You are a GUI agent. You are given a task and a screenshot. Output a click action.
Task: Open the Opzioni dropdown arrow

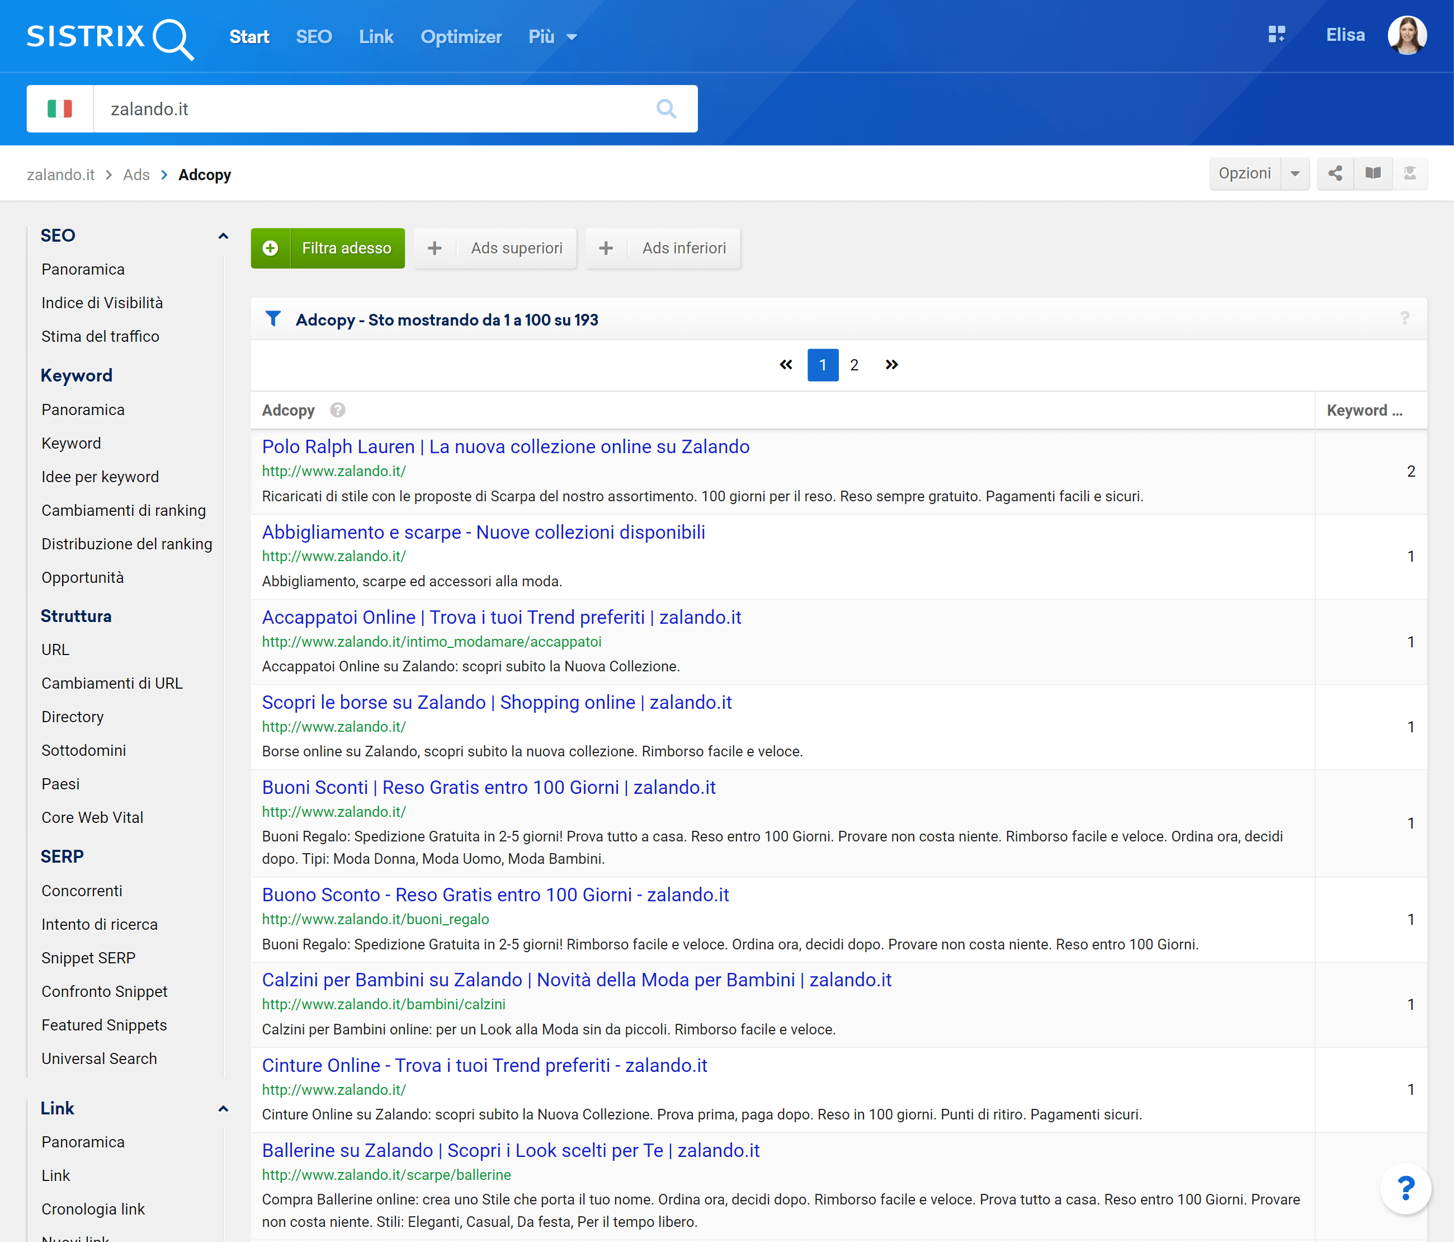click(x=1295, y=173)
